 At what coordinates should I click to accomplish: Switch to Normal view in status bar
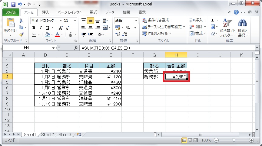[x=184, y=140]
